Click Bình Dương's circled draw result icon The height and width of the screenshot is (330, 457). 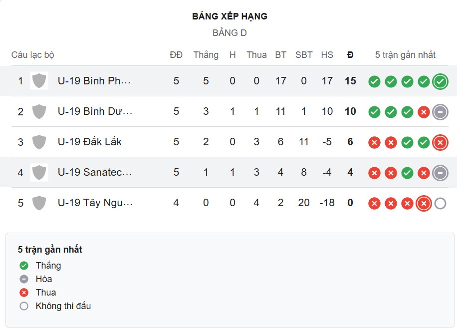(x=440, y=112)
